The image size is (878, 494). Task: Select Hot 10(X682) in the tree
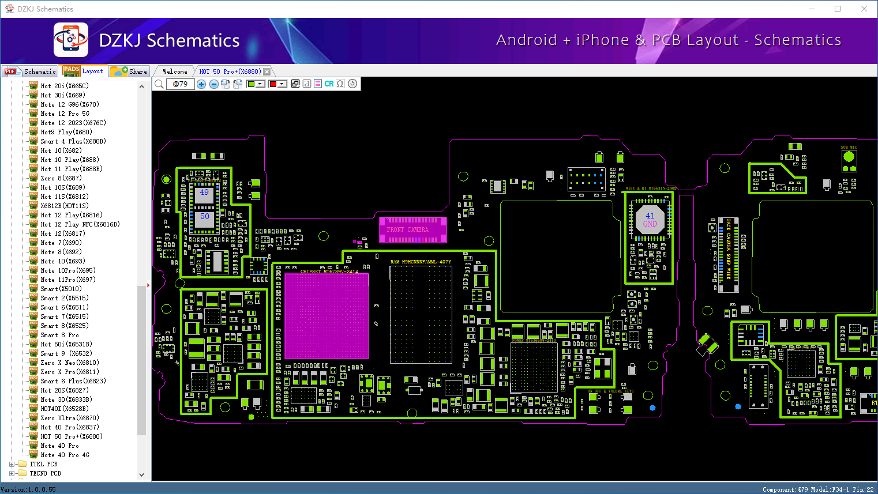[61, 150]
